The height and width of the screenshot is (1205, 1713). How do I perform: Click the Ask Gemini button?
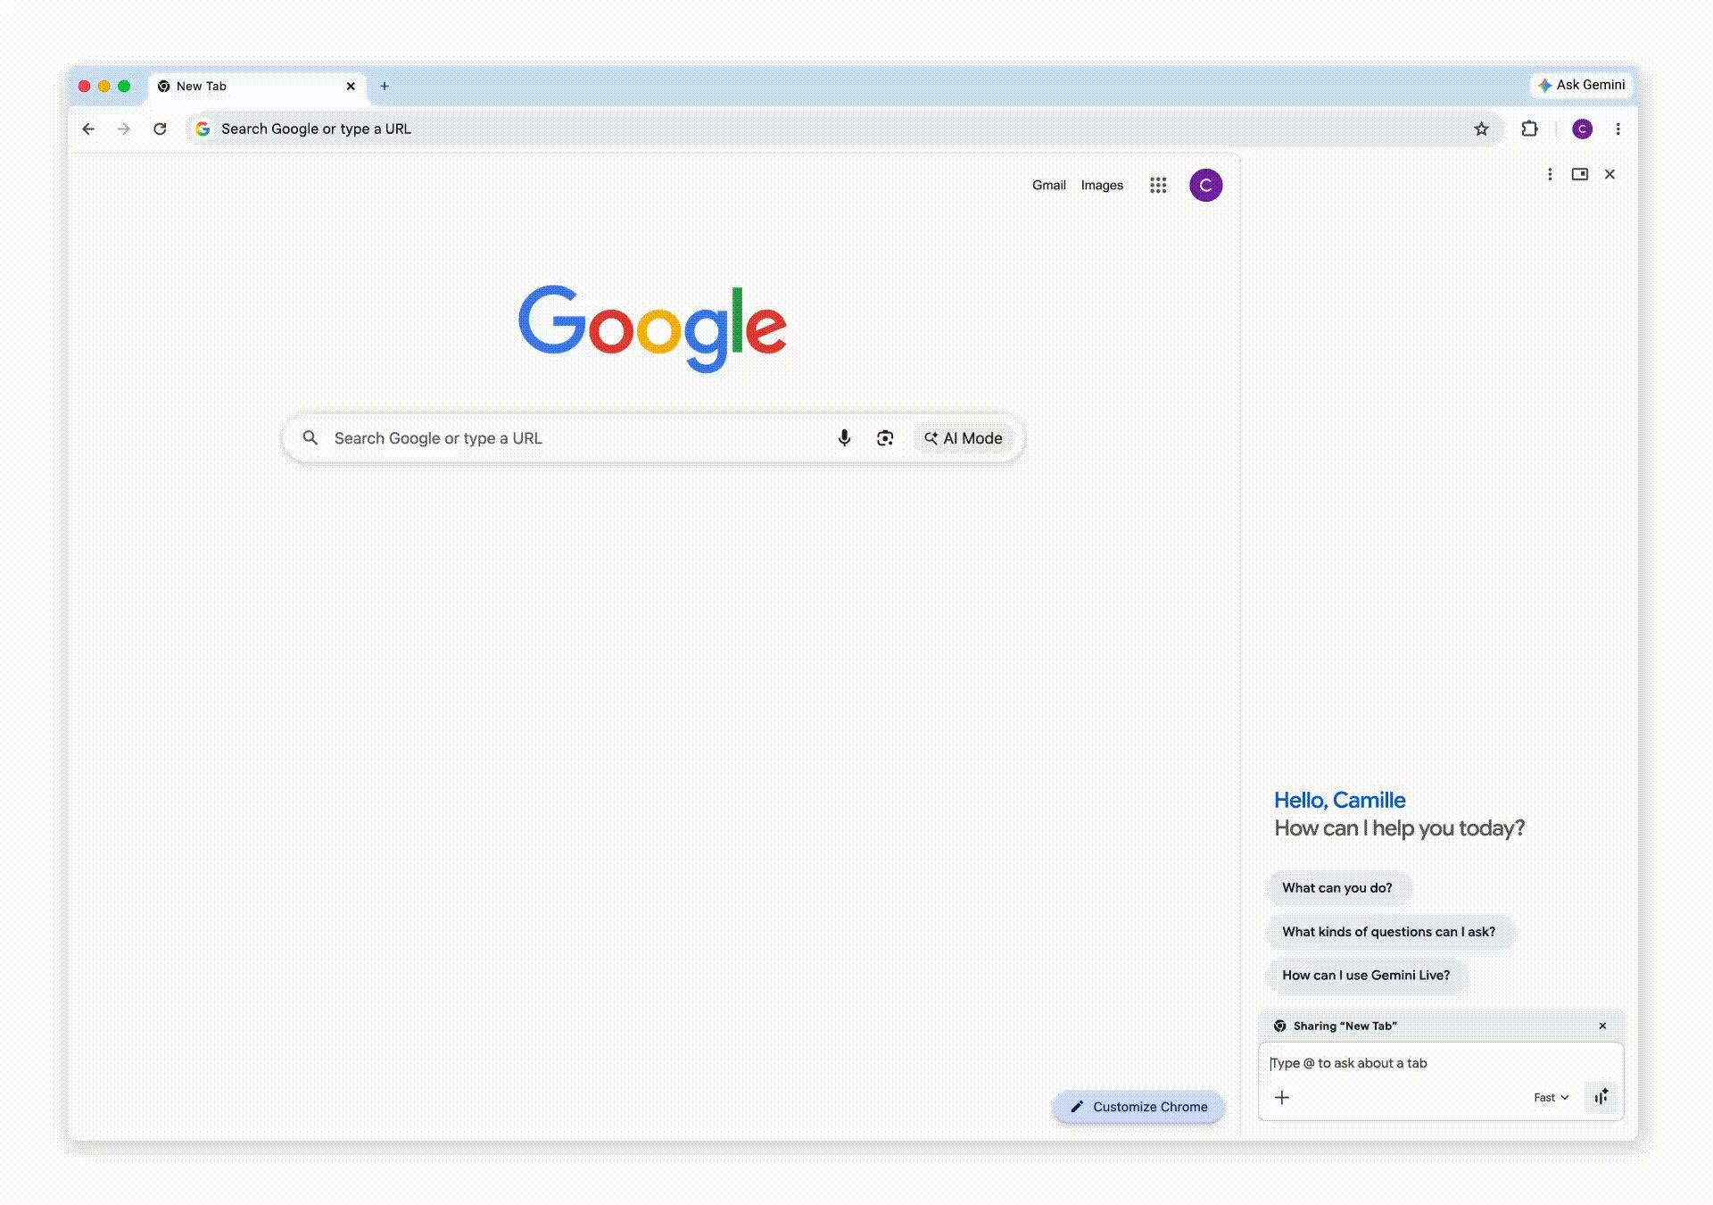[x=1582, y=85]
